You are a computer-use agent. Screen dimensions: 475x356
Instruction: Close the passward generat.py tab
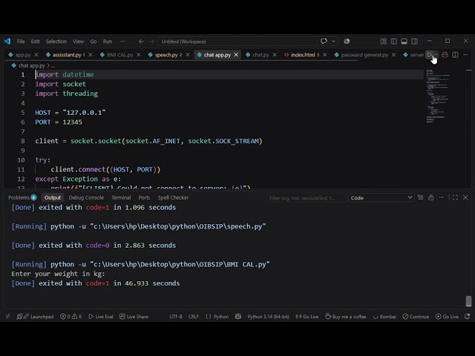393,55
